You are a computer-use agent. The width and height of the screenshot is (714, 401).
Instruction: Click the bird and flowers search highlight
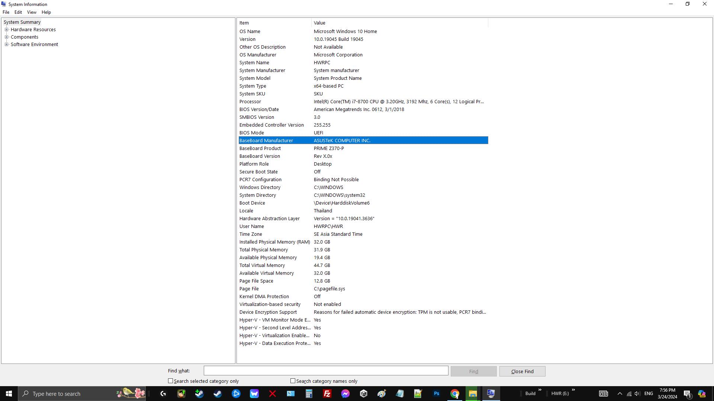(131, 393)
